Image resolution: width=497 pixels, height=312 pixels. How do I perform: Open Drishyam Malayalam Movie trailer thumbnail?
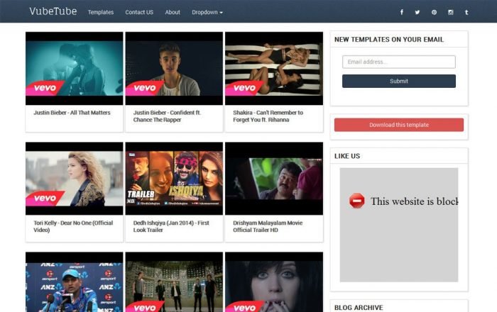[x=274, y=179]
